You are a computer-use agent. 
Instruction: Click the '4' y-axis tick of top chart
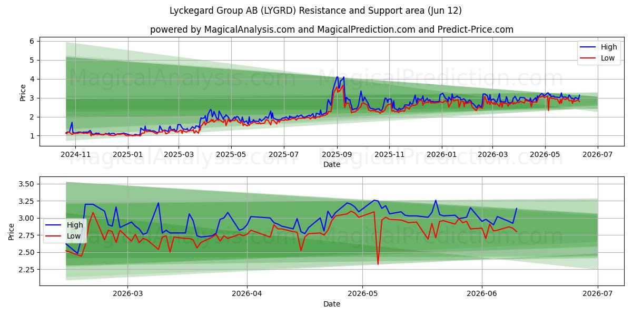click(32, 79)
